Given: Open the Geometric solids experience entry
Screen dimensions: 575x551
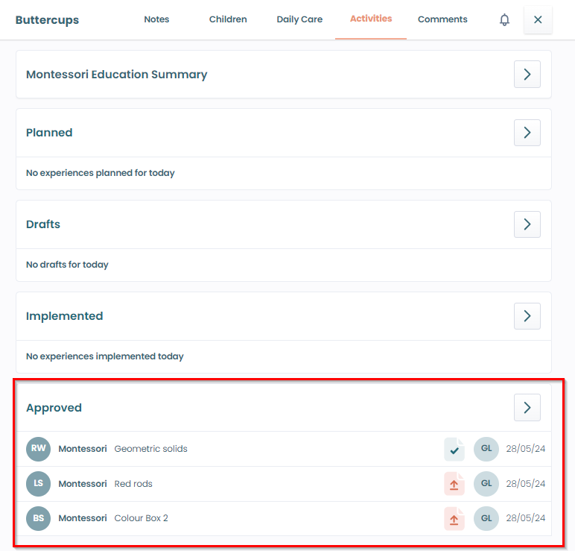Looking at the screenshot, I should tap(150, 449).
